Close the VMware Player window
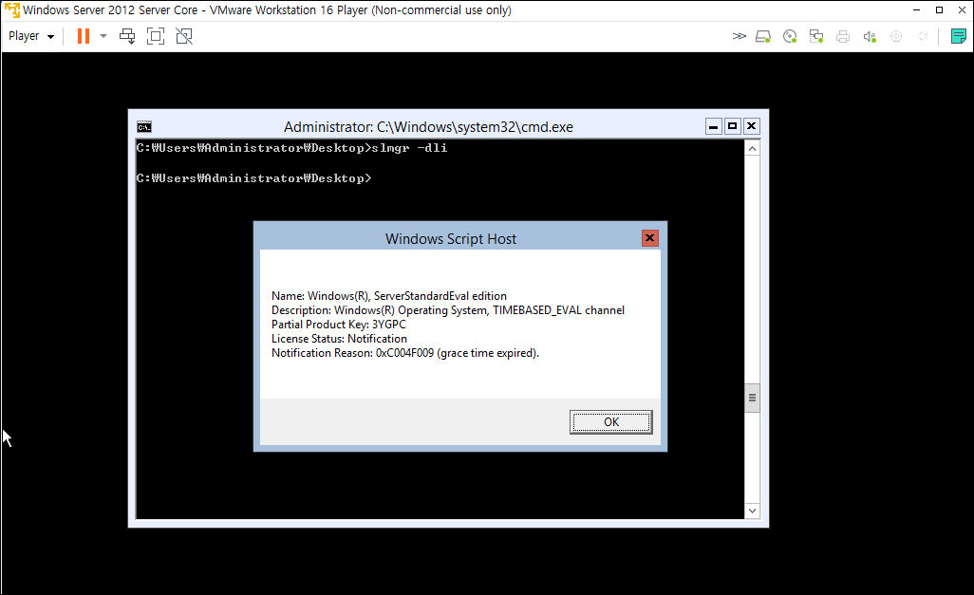 pos(963,9)
